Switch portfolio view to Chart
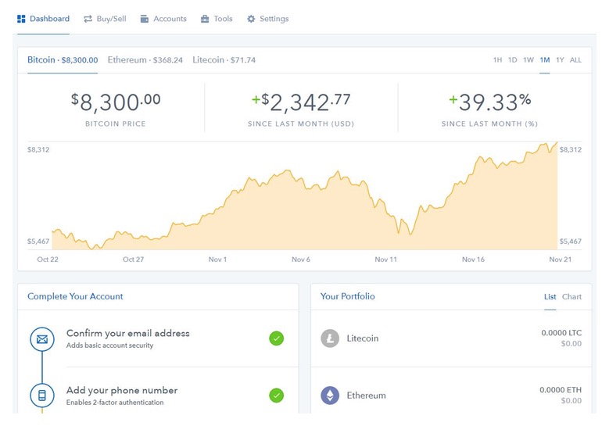This screenshot has height=426, width=609. [571, 297]
